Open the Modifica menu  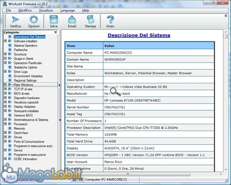(25, 10)
